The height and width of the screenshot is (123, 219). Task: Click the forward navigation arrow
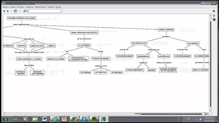tap(8, 11)
